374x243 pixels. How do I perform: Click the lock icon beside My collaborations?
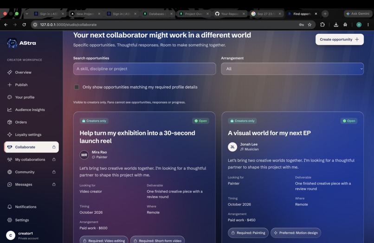(54, 160)
